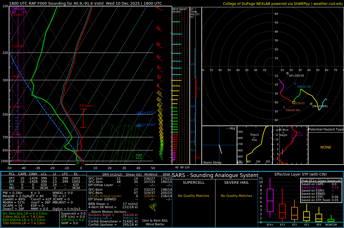Click the PW = 0.28in value
This screenshot has width=344, height=228.
pyautogui.click(x=13, y=193)
